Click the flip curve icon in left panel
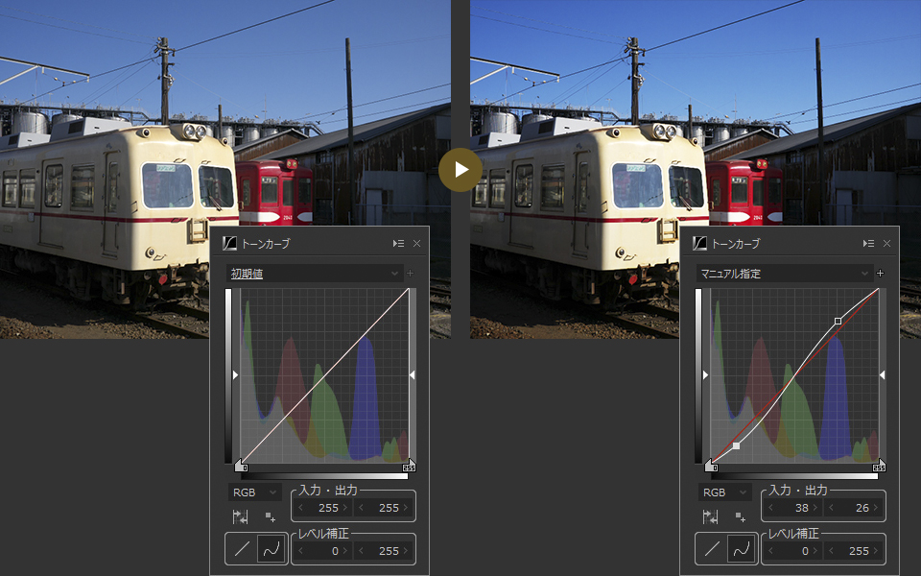Viewport: 921px width, 576px height. (x=241, y=516)
